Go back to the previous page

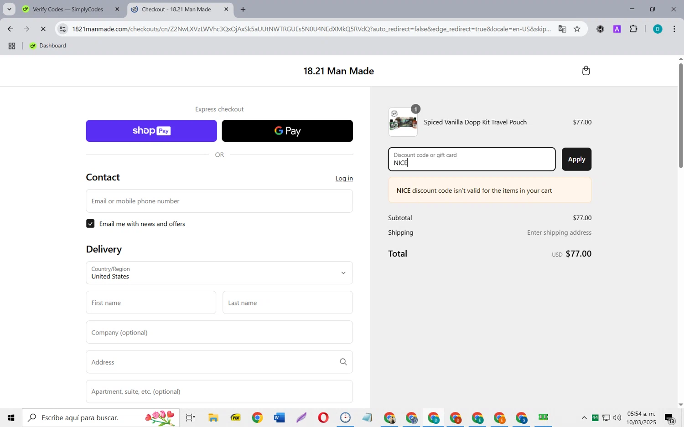tap(10, 29)
